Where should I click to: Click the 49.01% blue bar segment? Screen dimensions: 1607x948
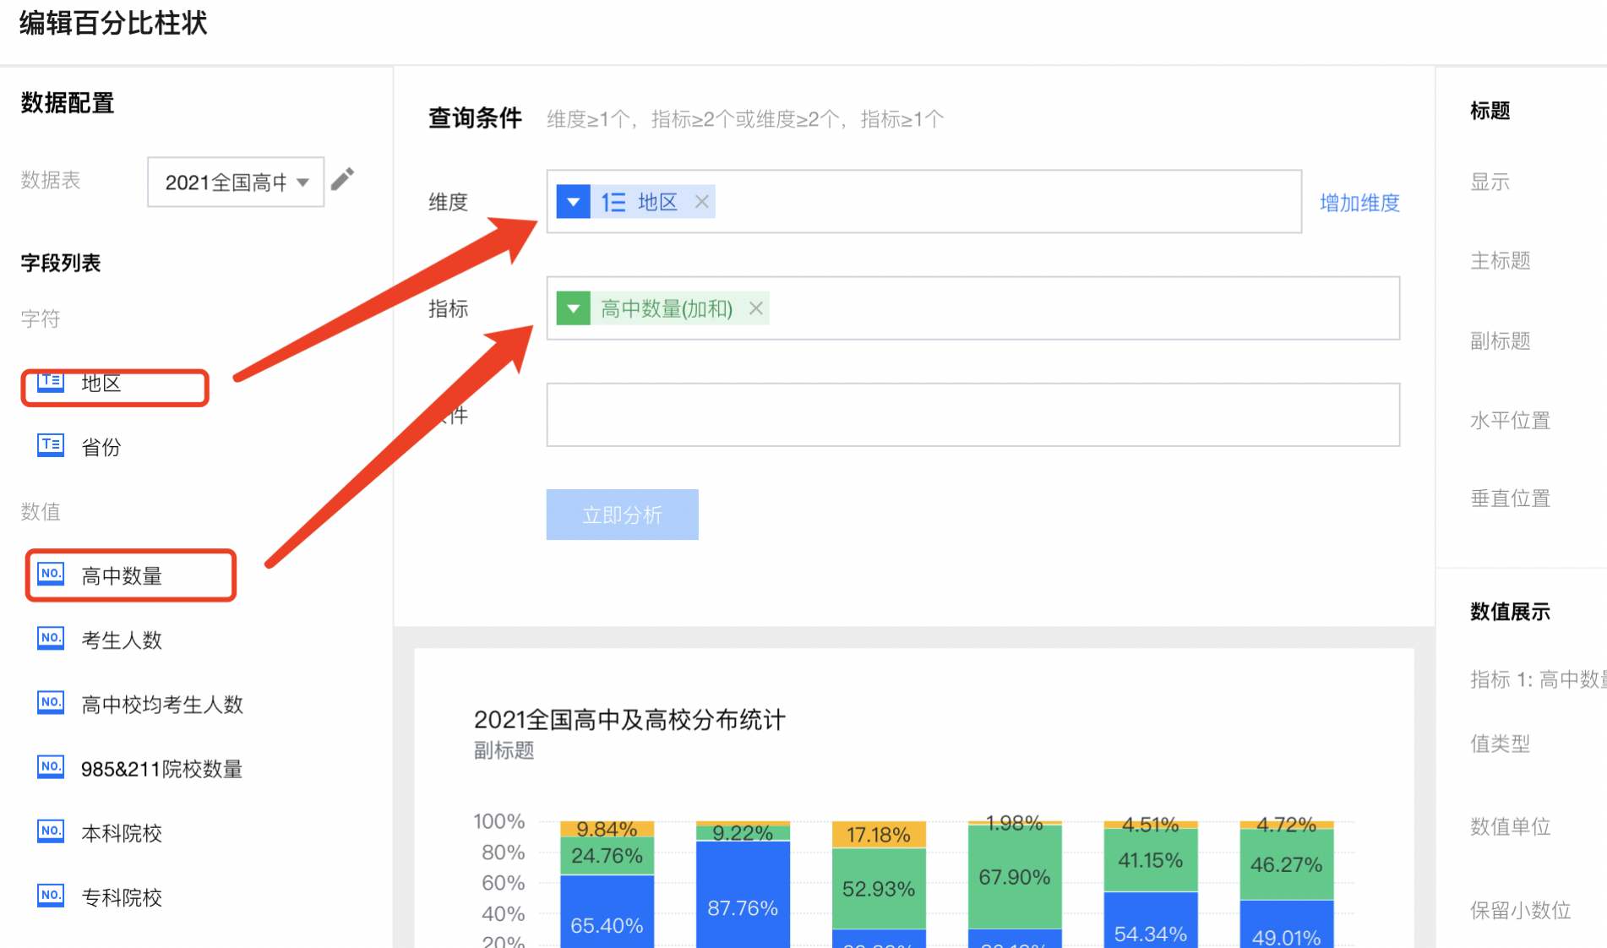click(x=1287, y=924)
